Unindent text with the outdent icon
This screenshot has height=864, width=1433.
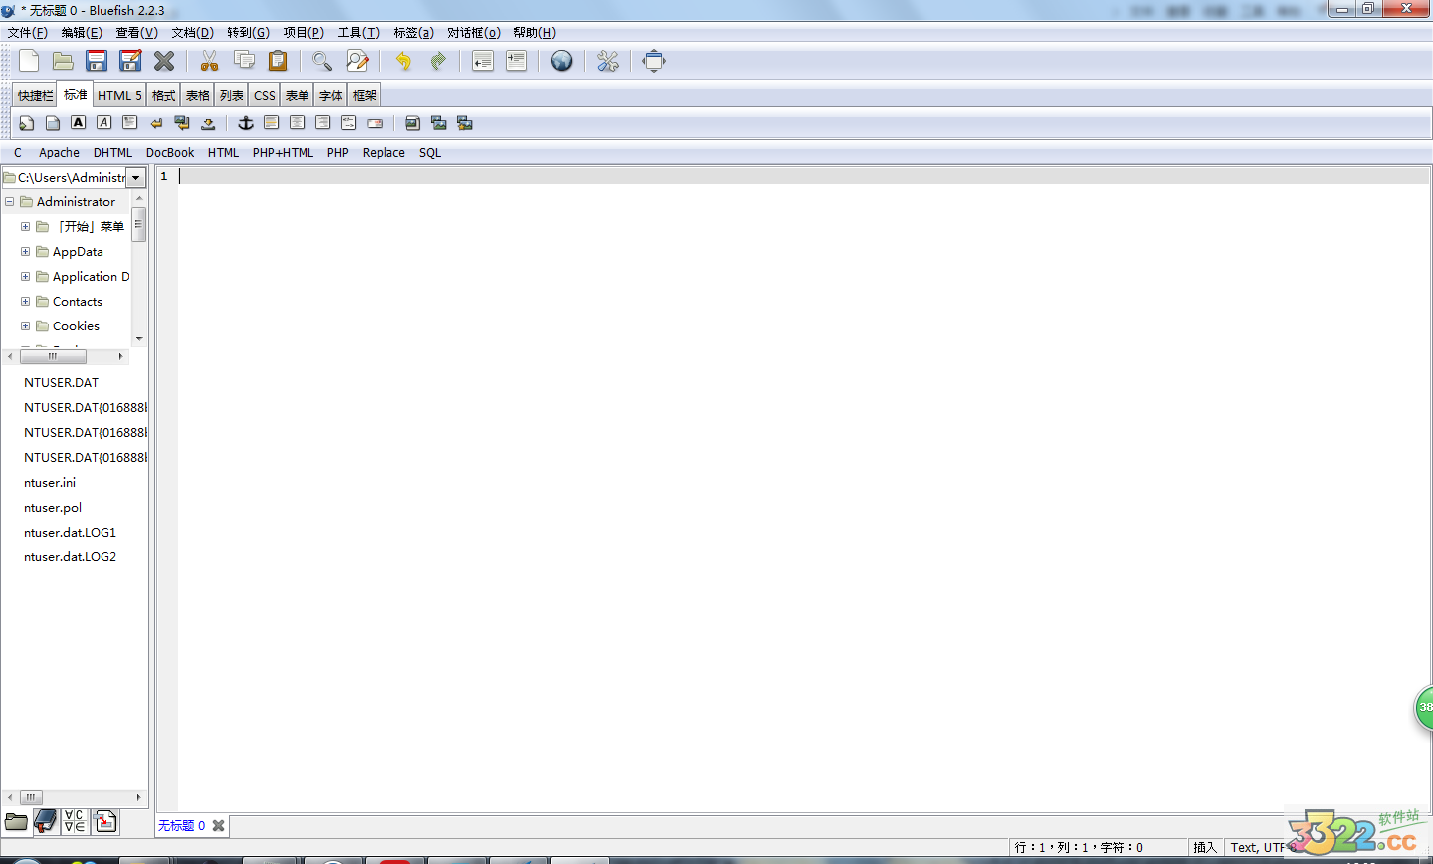(483, 61)
